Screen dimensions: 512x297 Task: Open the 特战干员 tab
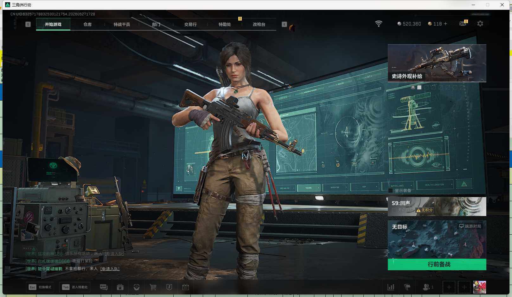coord(122,24)
